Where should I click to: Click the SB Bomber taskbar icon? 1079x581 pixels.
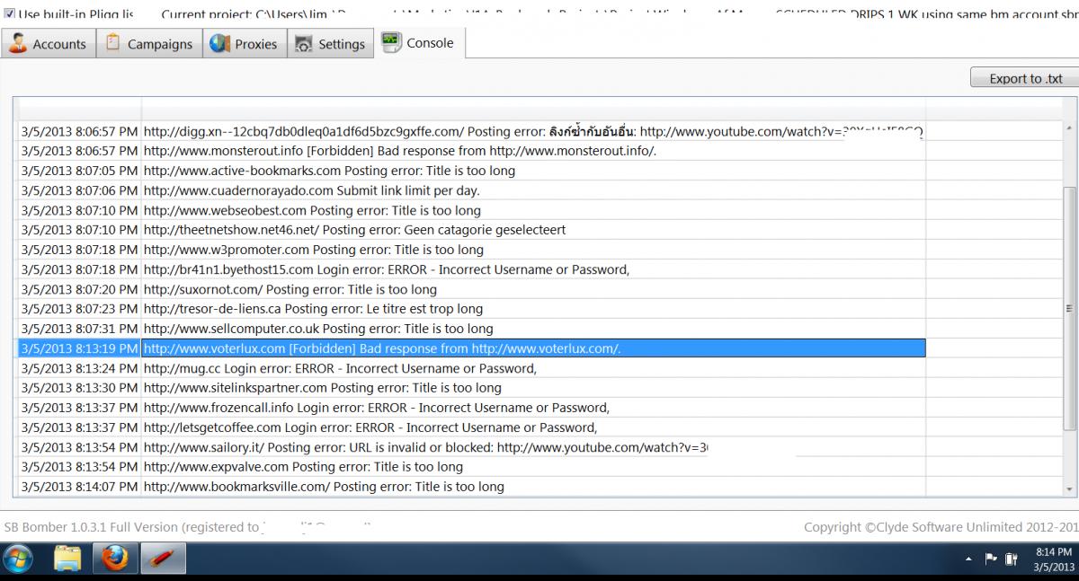[163, 560]
